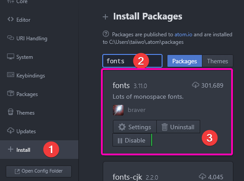Open the Editor settings code icon
Screen dimensions: 244x181
[11, 19]
